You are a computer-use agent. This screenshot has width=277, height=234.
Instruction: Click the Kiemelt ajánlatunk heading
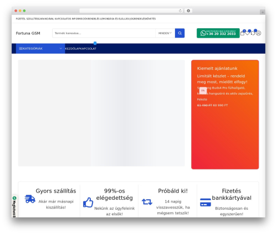tap(217, 69)
